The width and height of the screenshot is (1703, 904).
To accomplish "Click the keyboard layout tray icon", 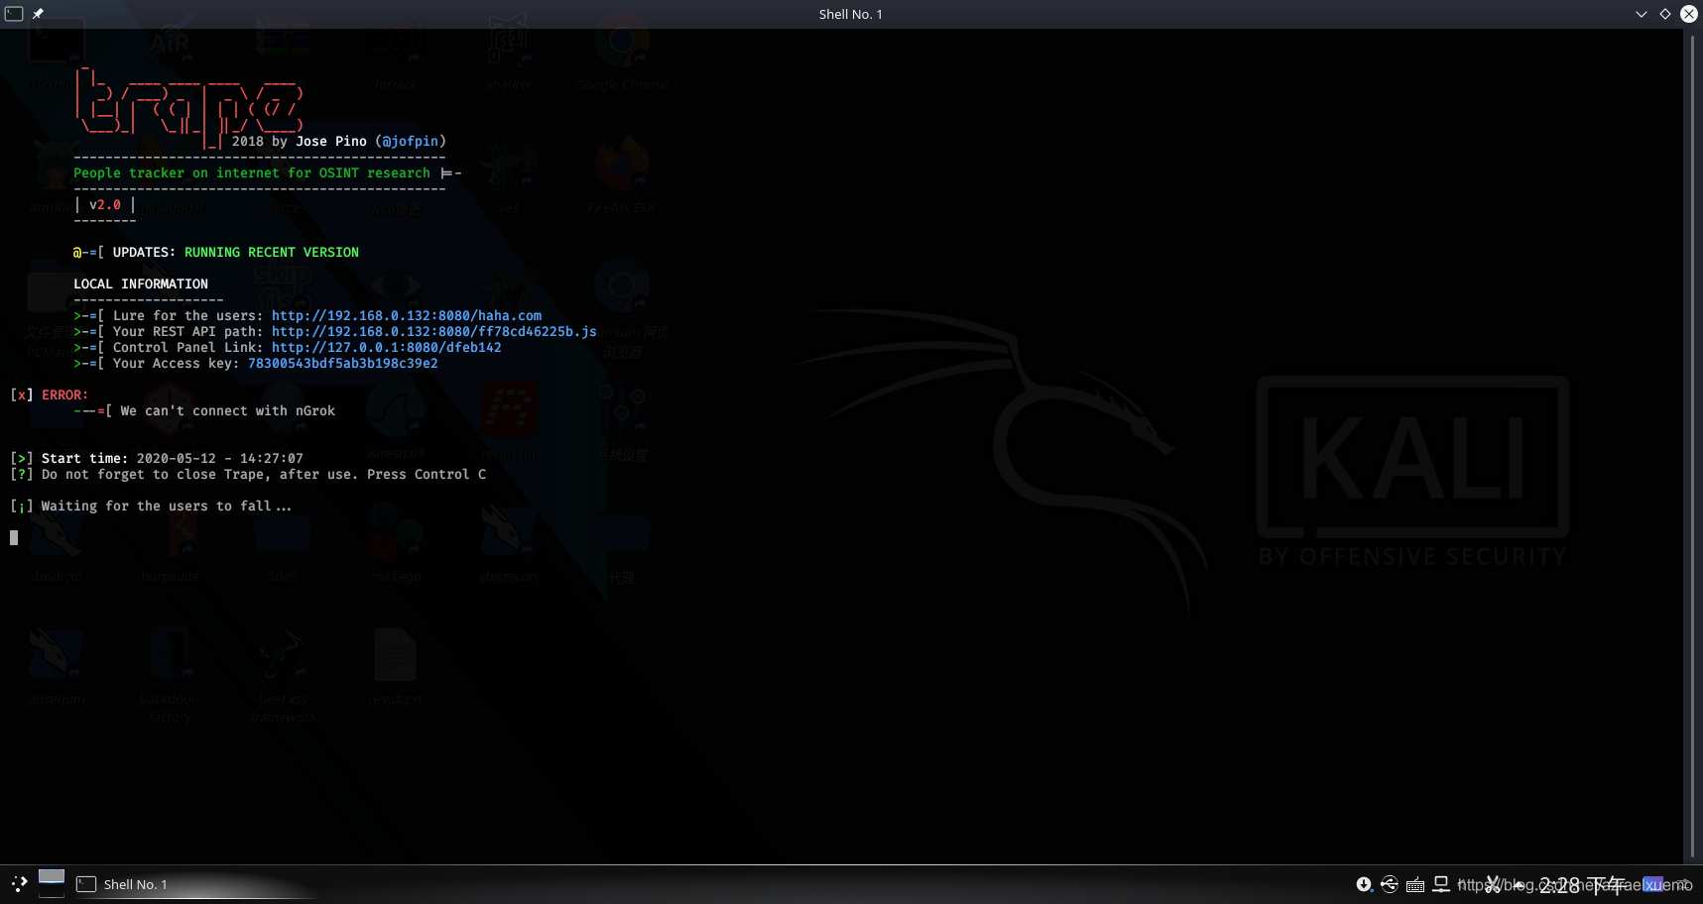I will pos(1415,884).
